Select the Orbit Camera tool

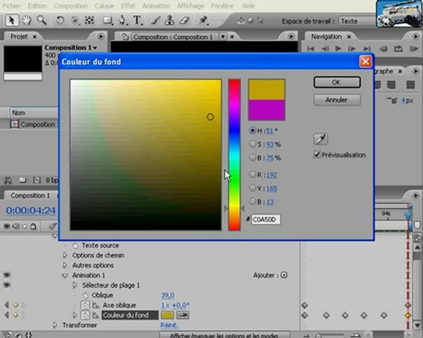[x=75, y=20]
